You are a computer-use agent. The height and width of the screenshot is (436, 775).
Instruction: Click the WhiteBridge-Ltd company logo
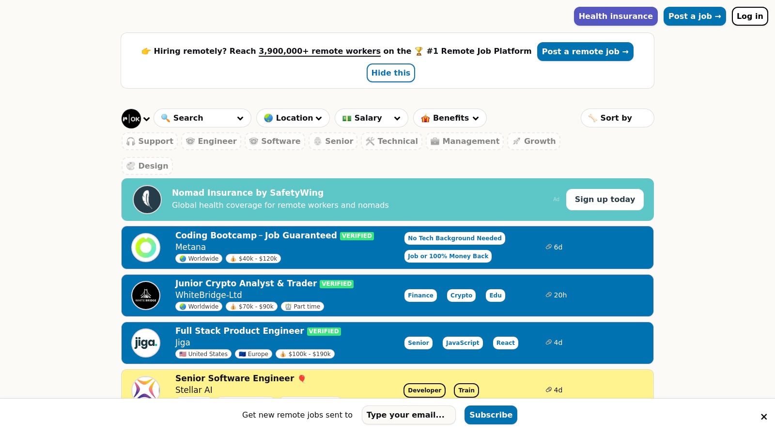coord(146,296)
